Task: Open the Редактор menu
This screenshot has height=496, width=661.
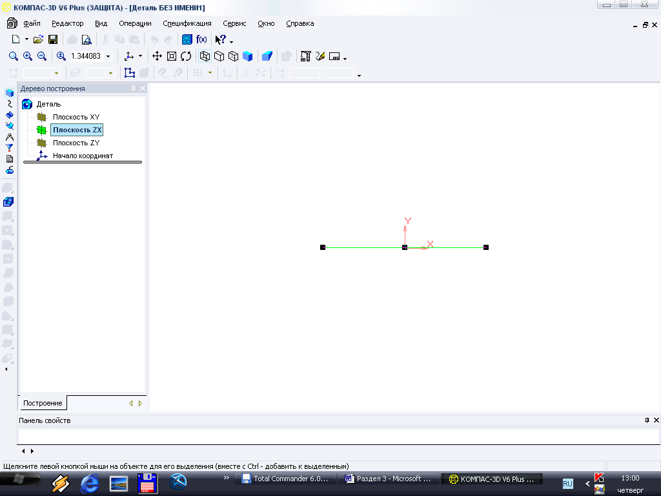Action: click(67, 24)
